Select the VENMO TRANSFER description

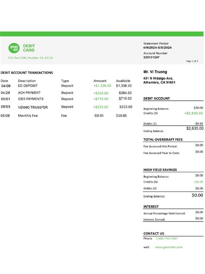[33, 107]
